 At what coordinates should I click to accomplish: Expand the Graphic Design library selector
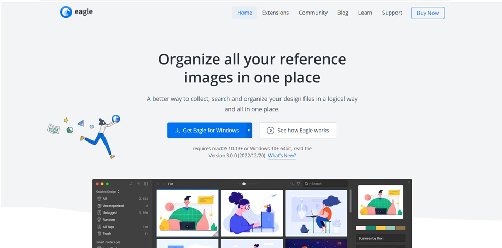[108, 192]
